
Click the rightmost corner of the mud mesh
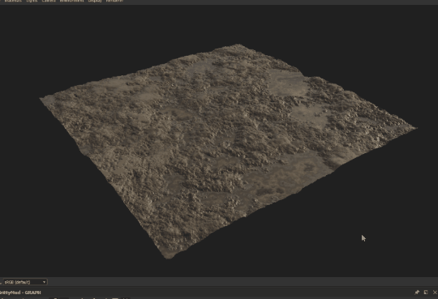click(415, 128)
